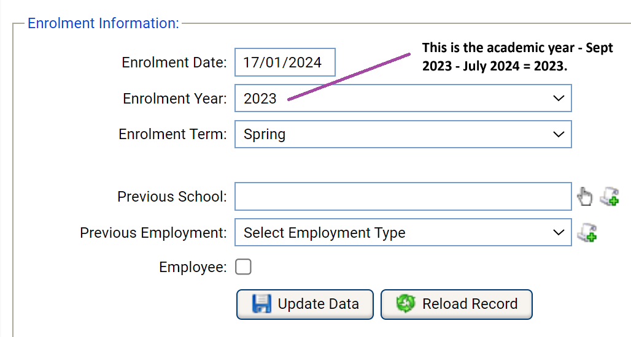
Task: Tick the Employee checkbox
Action: point(244,267)
